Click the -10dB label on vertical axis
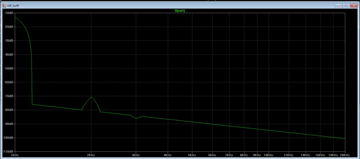Image resolution: width=360 pixels, height=159 pixels. [x=9, y=13]
